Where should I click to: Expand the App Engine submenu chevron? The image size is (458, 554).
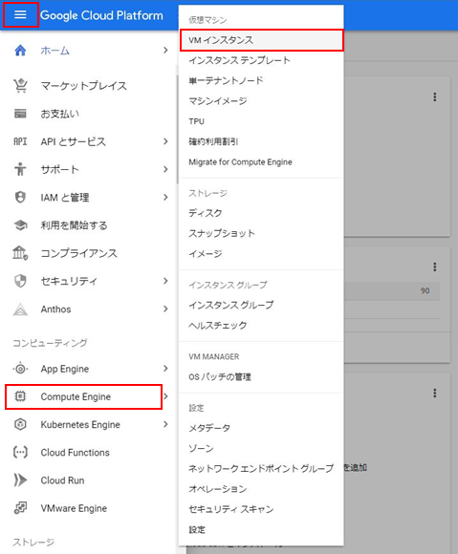(x=165, y=369)
